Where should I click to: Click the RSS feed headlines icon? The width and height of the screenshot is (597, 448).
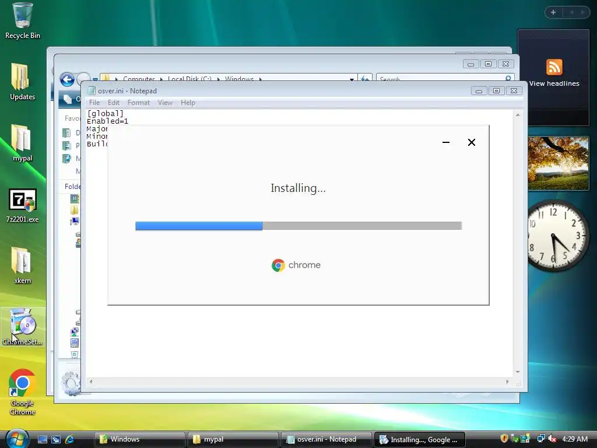pyautogui.click(x=554, y=68)
